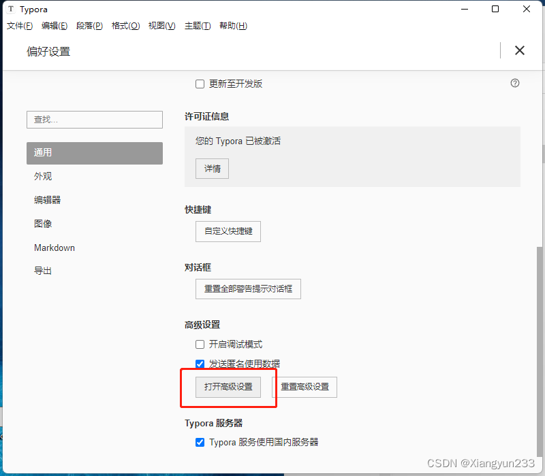Close the 偏好设置 preferences panel
The height and width of the screenshot is (476, 545).
pyautogui.click(x=520, y=50)
